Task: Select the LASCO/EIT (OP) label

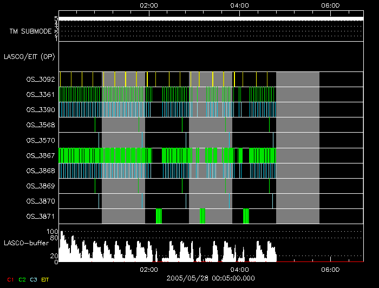Action: 29,57
